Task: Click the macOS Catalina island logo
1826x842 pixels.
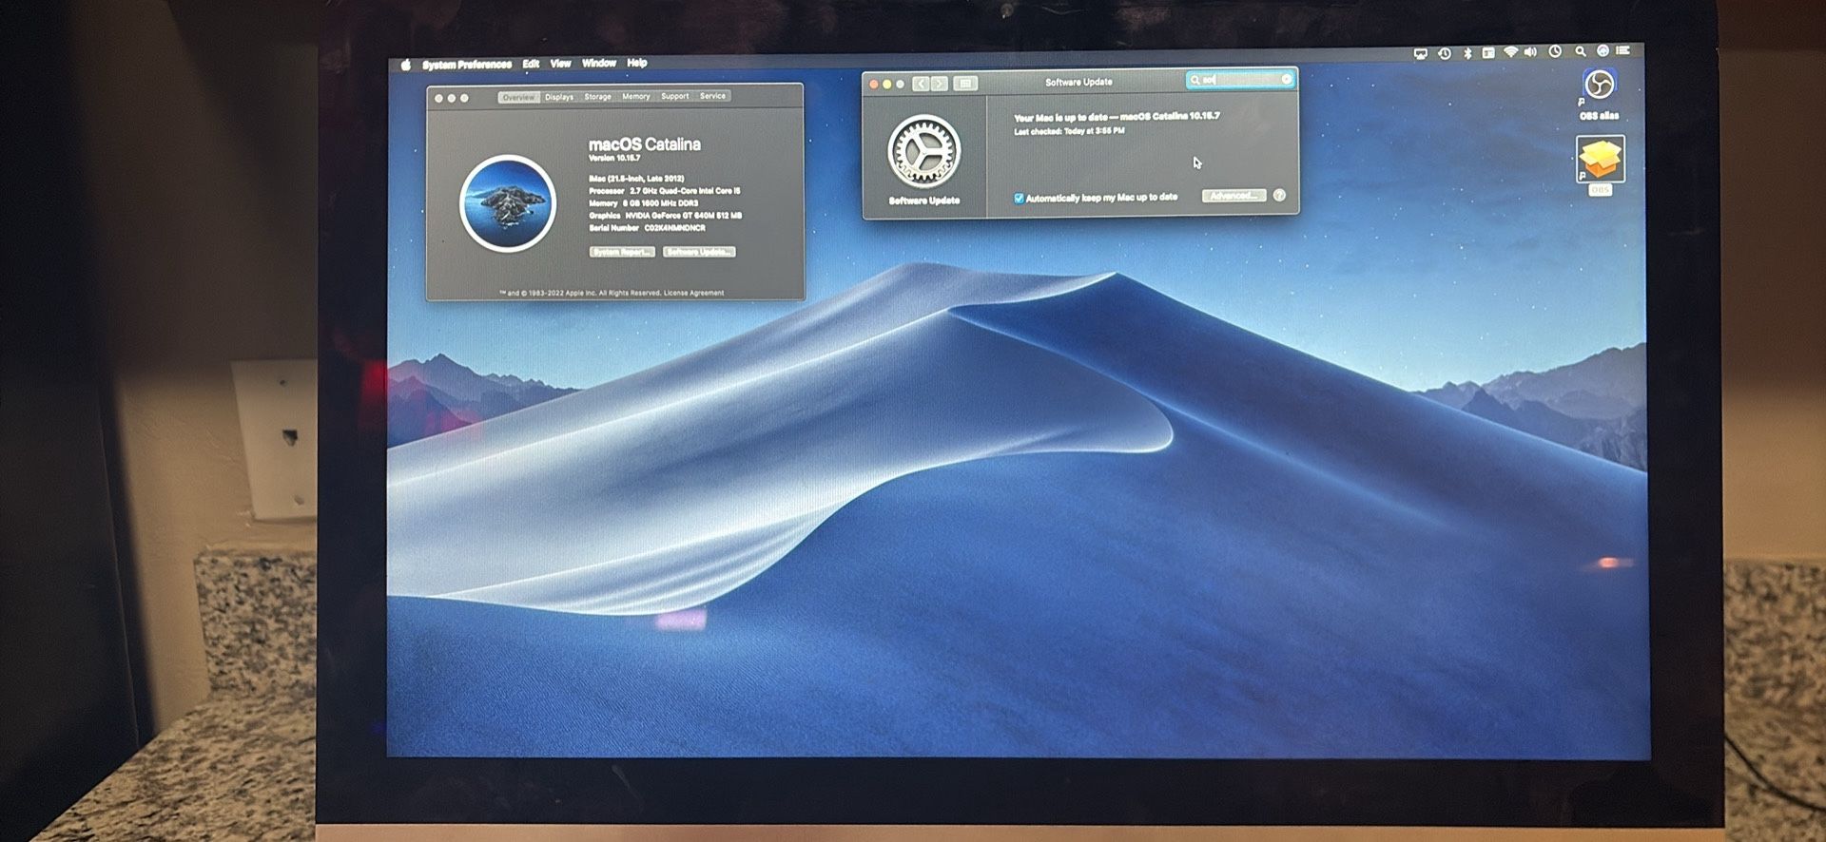Action: tap(508, 202)
